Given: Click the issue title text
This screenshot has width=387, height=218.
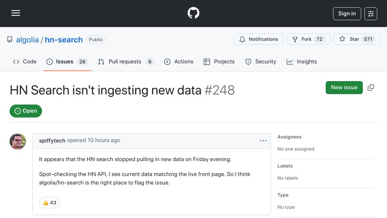Looking at the screenshot, I should [x=106, y=90].
